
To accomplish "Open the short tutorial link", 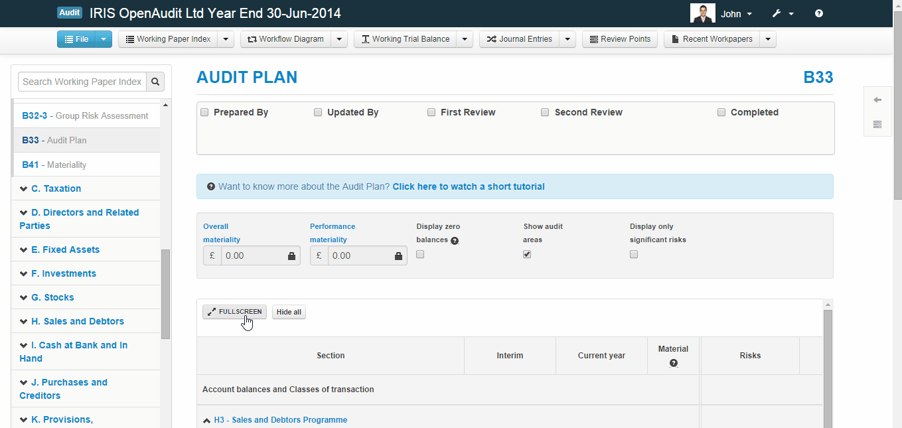I will pyautogui.click(x=468, y=186).
